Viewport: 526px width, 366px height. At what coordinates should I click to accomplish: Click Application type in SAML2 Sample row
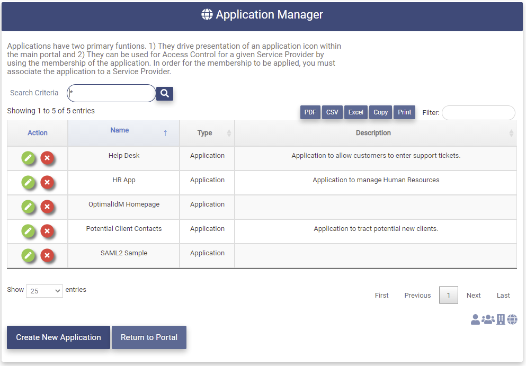[x=207, y=253]
